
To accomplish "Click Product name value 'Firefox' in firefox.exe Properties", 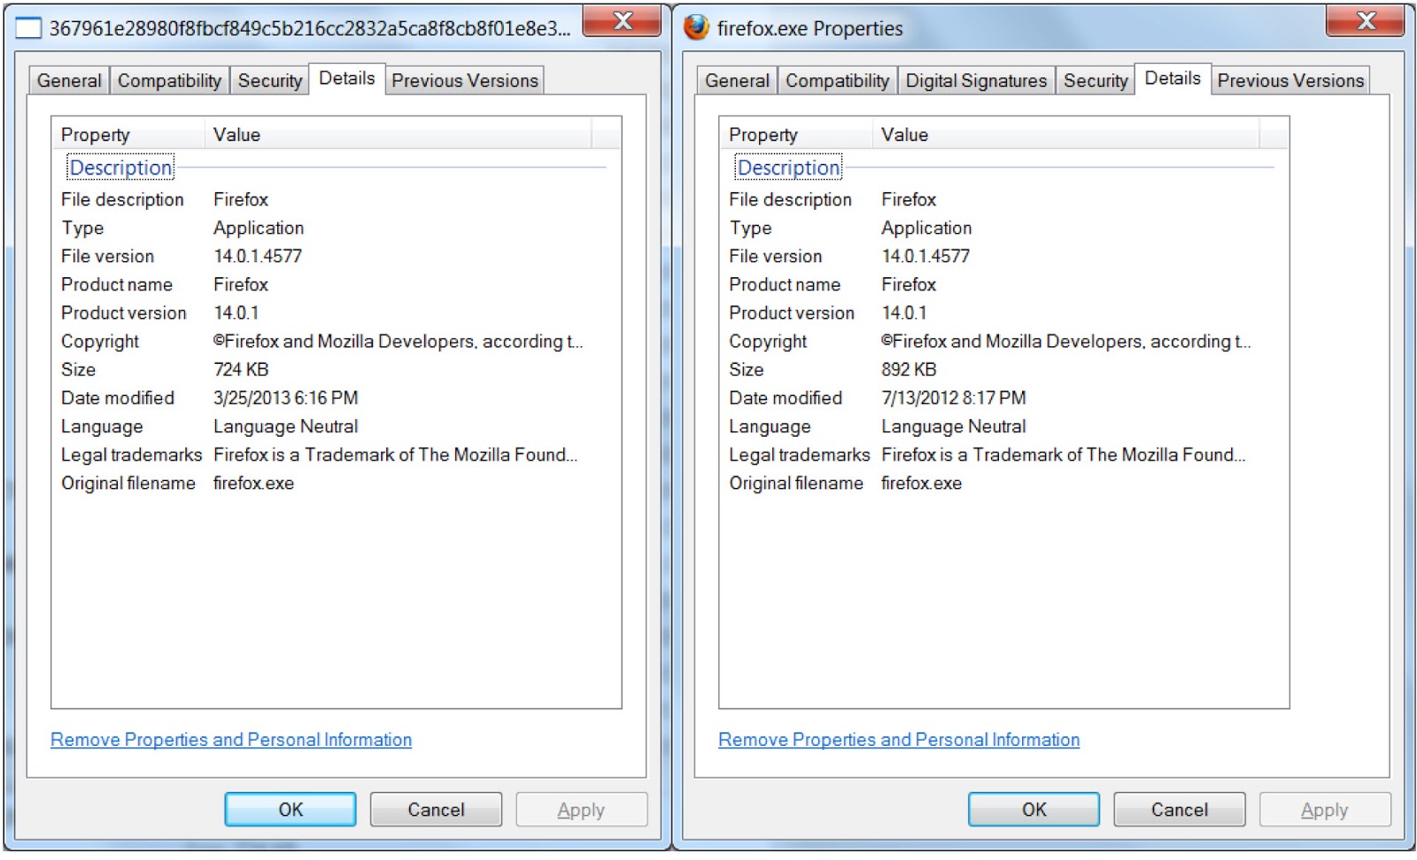I will 909,284.
